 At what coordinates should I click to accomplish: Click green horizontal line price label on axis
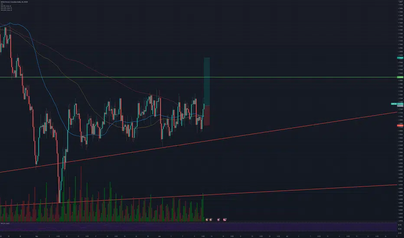[x=400, y=77]
